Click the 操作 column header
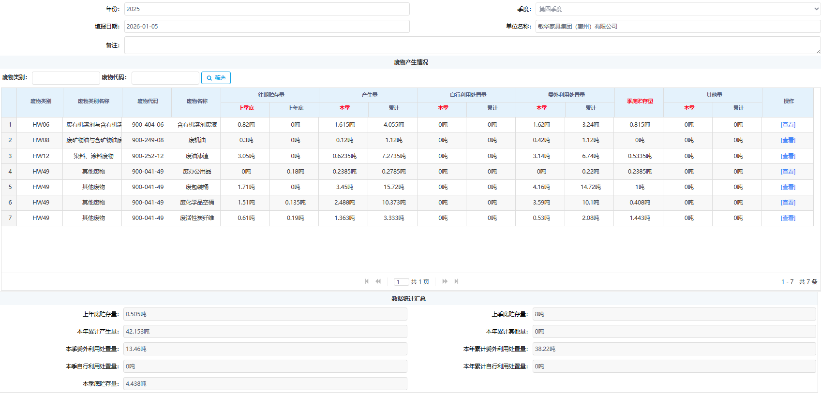 [789, 102]
